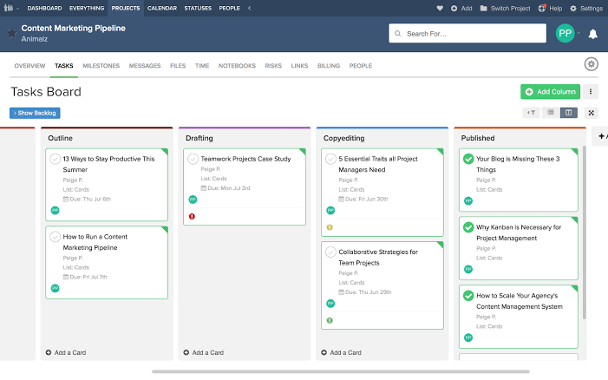This screenshot has height=380, width=608.
Task: Click assignee avatar on 'Your Blog' card
Action: (468, 201)
